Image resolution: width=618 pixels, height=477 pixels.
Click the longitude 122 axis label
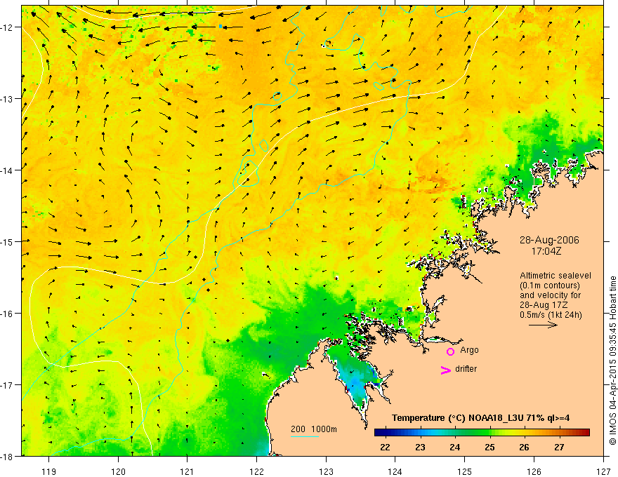[256, 471]
